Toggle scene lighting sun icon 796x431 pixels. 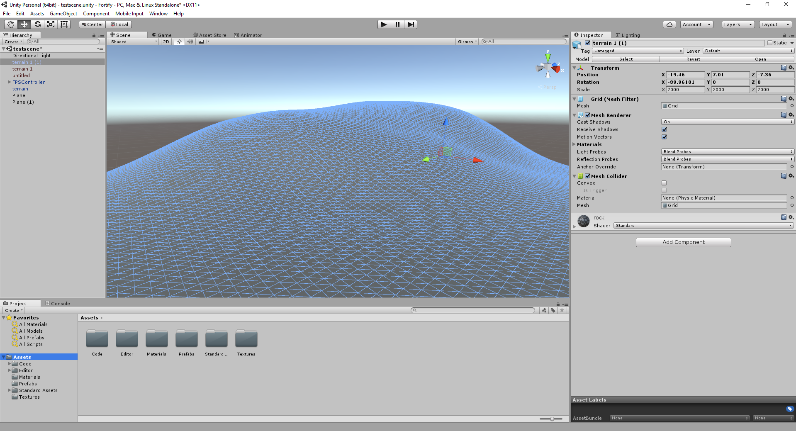(x=179, y=41)
